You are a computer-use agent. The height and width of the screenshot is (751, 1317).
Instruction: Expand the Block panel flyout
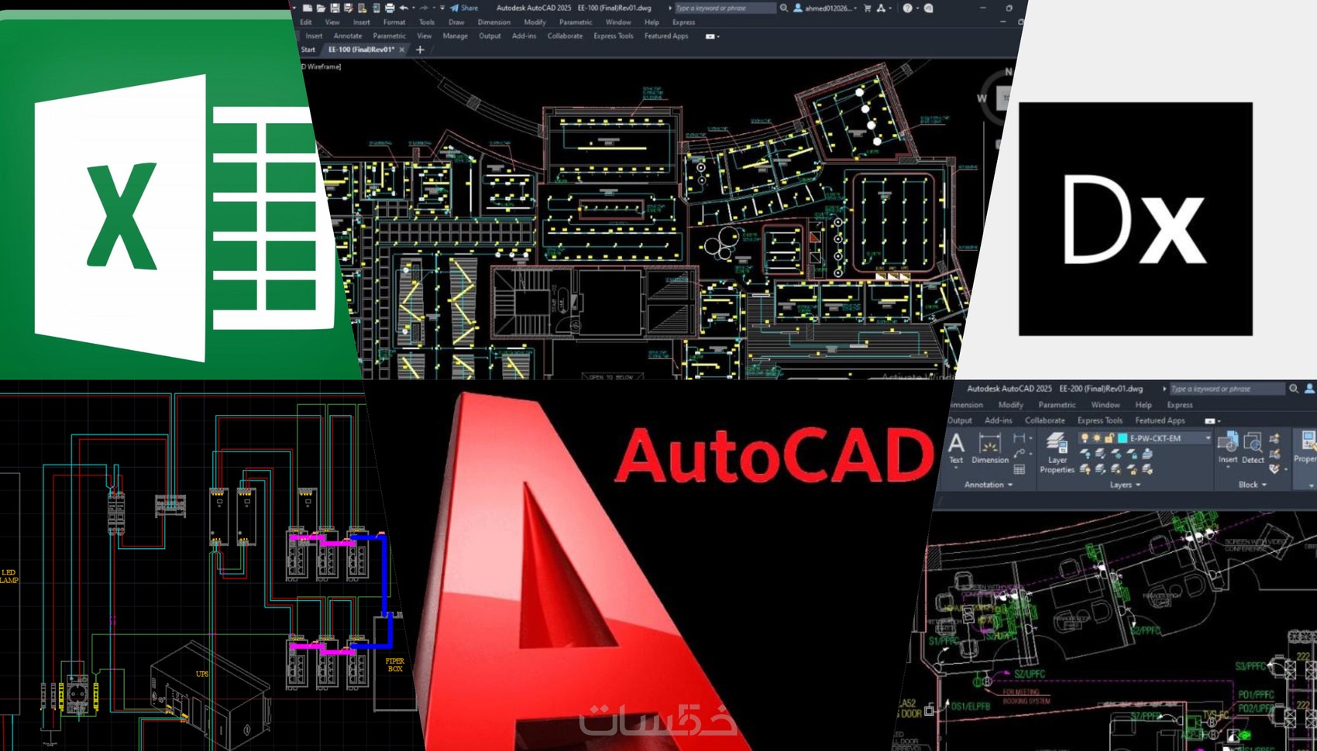point(1252,485)
